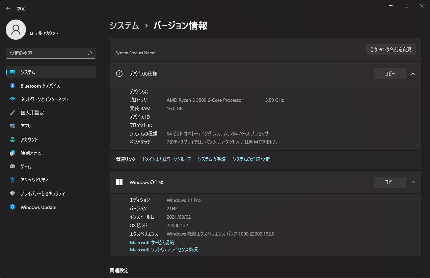This screenshot has width=430, height=278.
Task: Open 時刻と言語 settings
Action: 51,153
